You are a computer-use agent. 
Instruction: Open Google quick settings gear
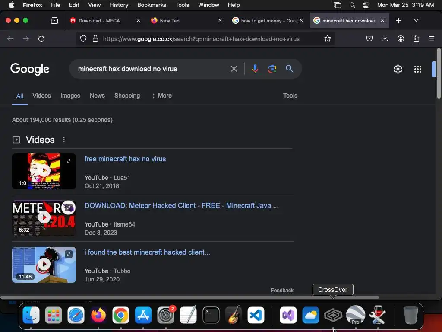pos(398,69)
